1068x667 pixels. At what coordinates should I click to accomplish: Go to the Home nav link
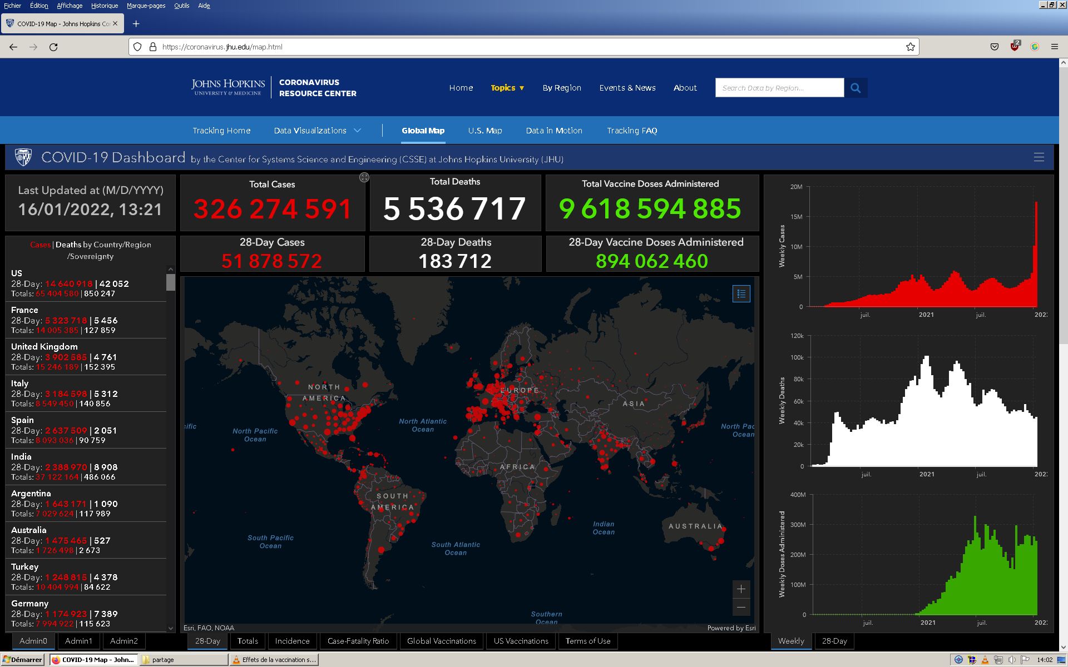point(461,88)
